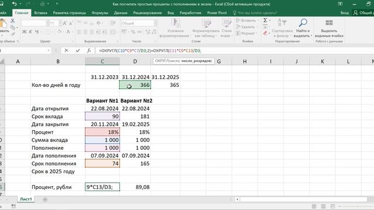The image size is (374, 210).
Task: Click the macro recording icon in status bar
Action: click(13, 206)
